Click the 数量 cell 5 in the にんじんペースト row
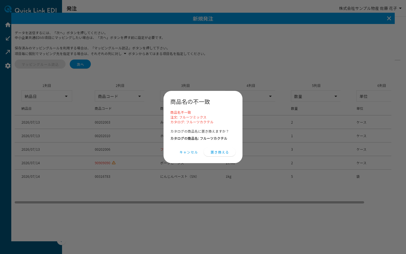This screenshot has height=254, width=406. tap(292, 177)
